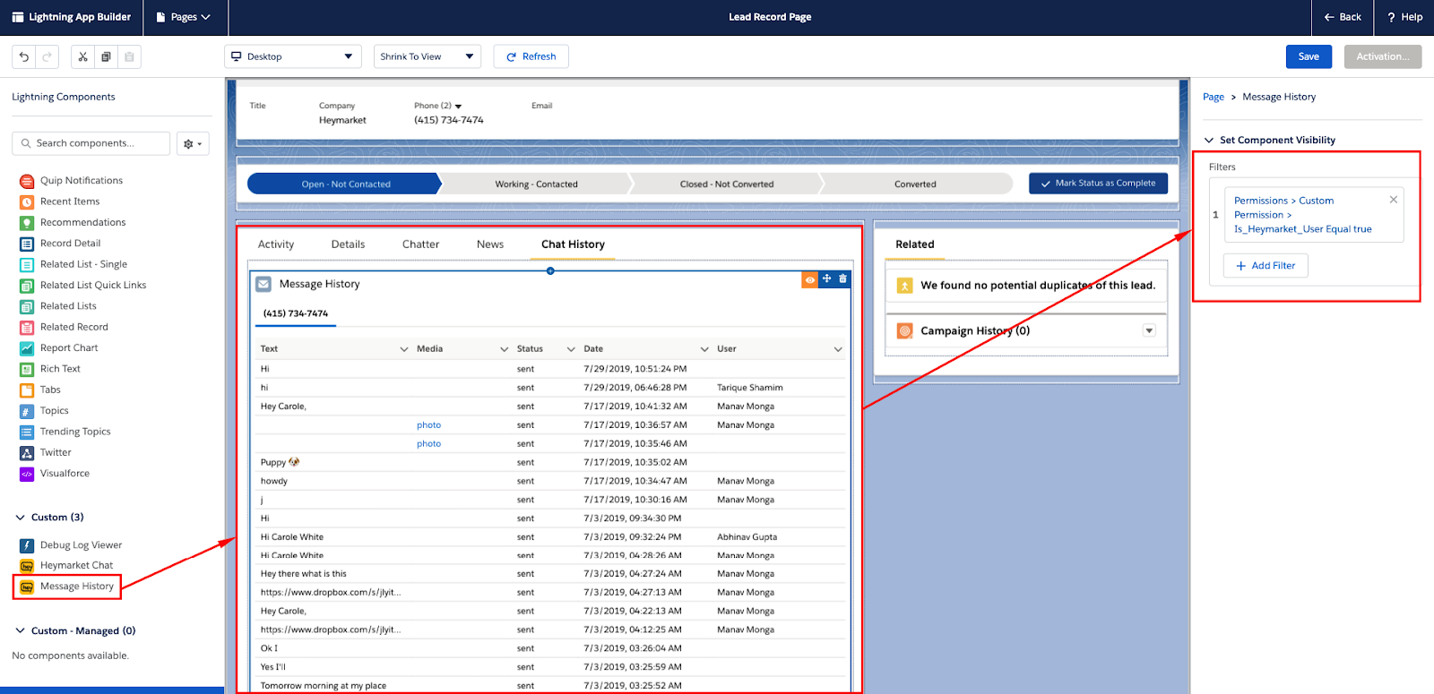Viewport: 1434px width, 694px height.
Task: Switch to the Activity tab
Action: point(276,244)
